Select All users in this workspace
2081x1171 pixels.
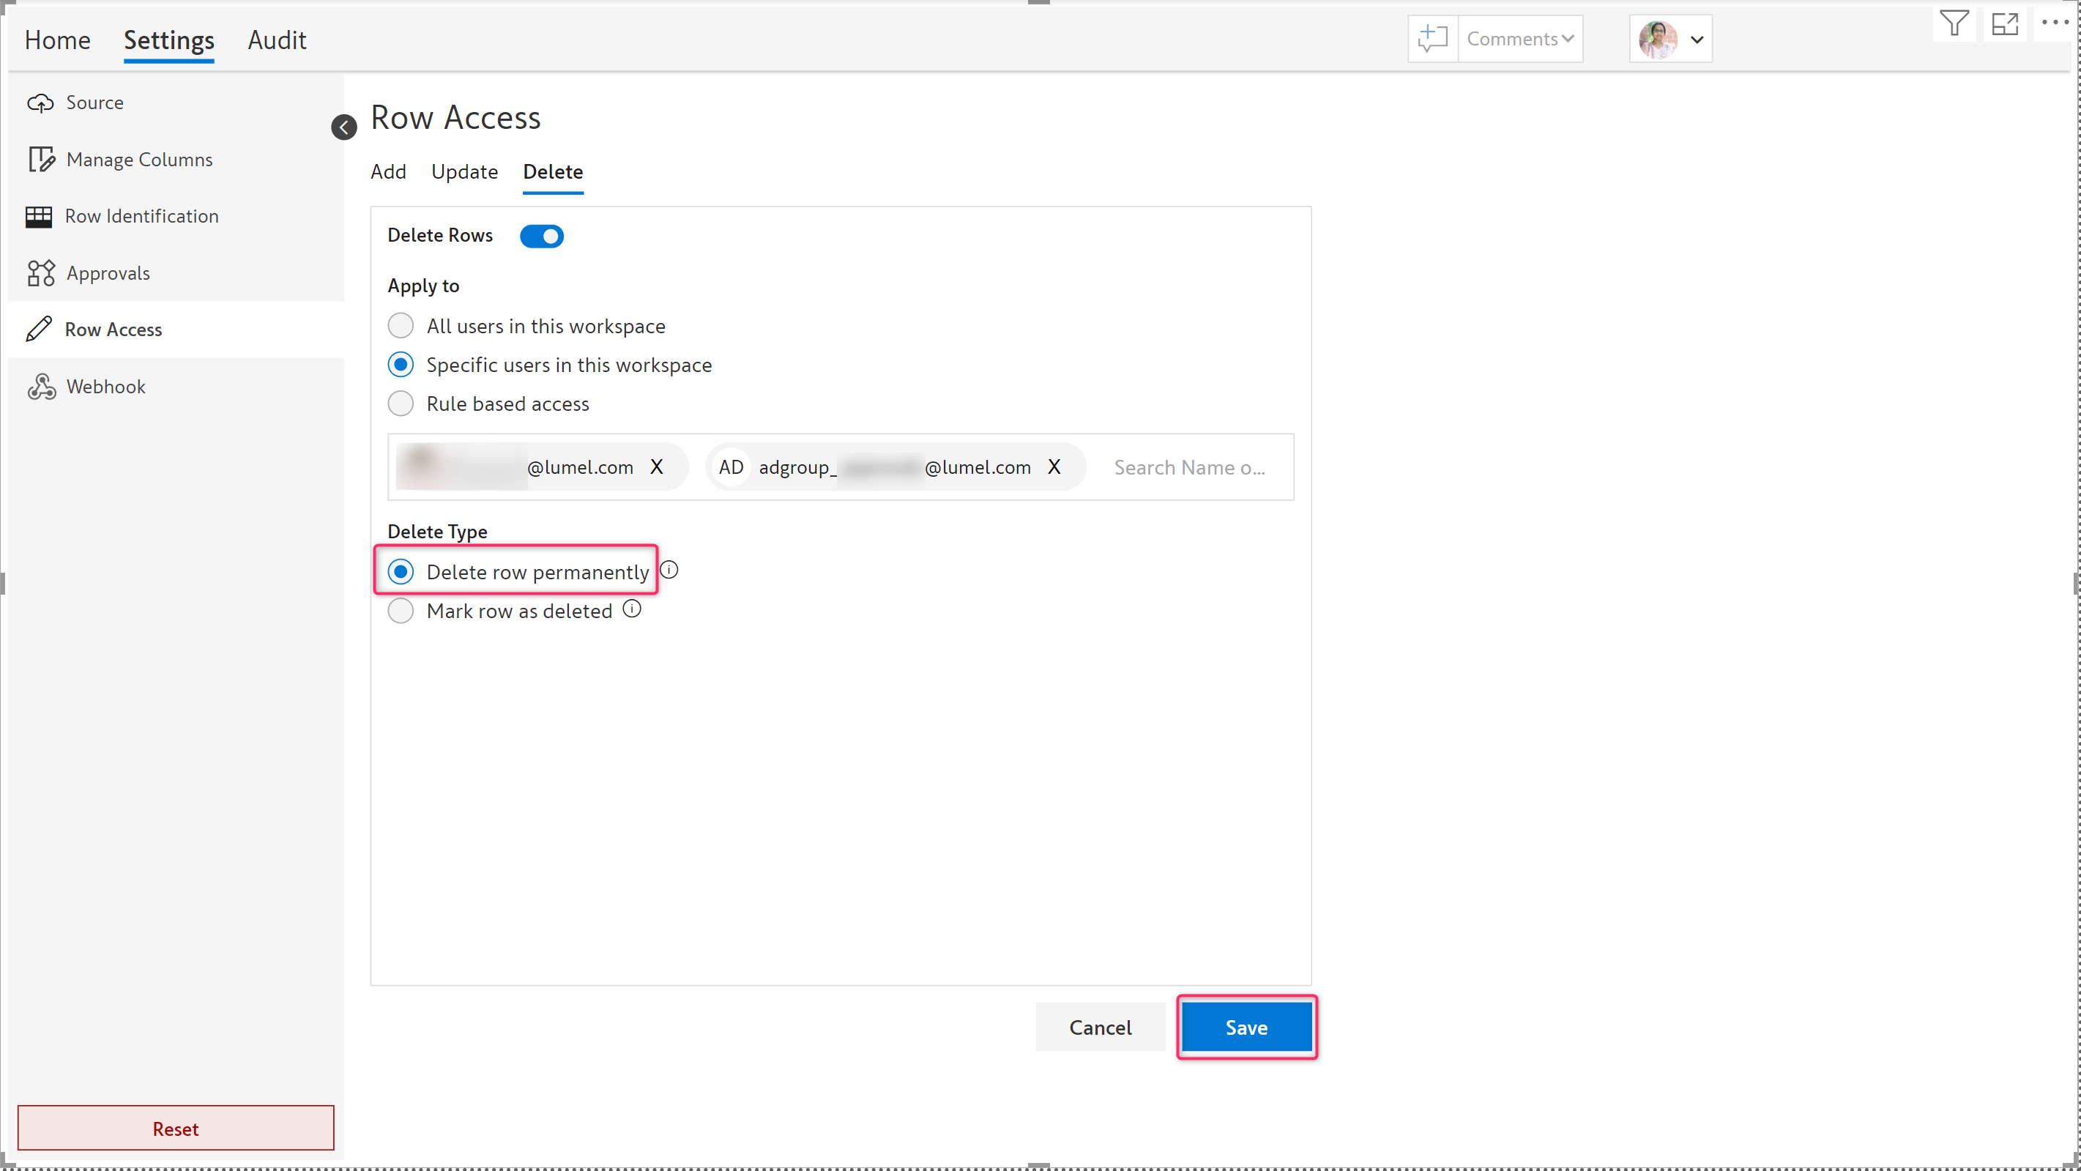point(401,326)
